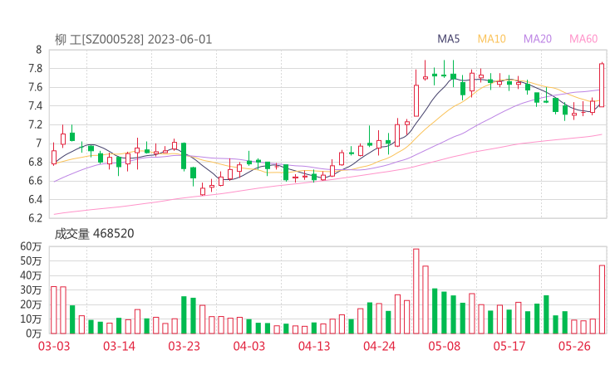615x365 pixels.
Task: Click the 6.6 price axis label
Action: [35, 181]
